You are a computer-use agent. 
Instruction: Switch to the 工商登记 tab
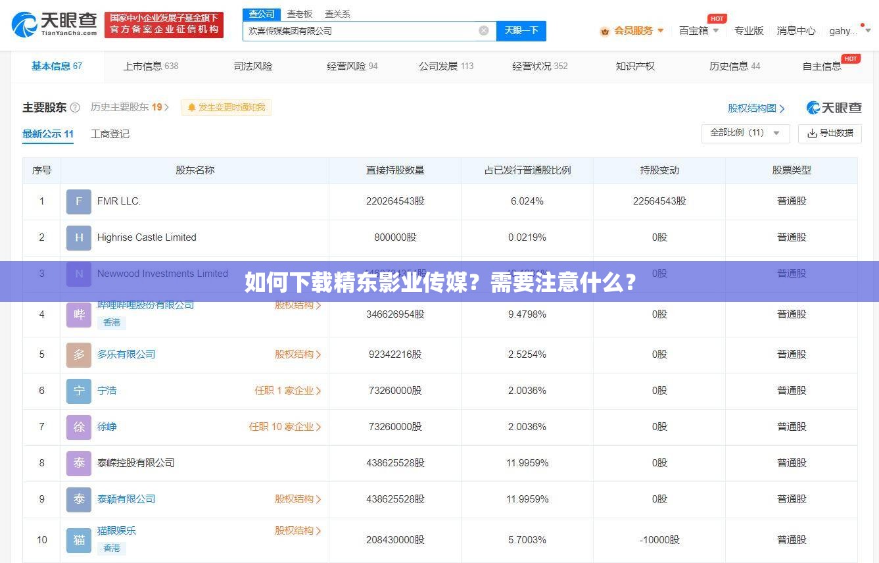(109, 134)
